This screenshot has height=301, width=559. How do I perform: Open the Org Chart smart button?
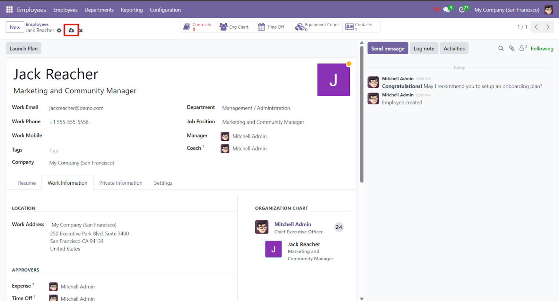[235, 27]
